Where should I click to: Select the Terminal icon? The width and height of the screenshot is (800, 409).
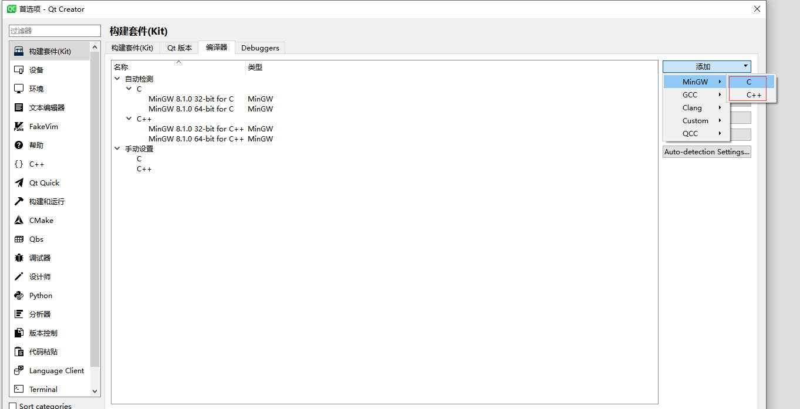tap(19, 389)
